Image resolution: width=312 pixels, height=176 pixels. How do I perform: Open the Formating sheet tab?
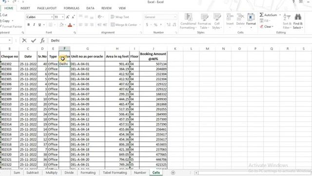(x=88, y=173)
